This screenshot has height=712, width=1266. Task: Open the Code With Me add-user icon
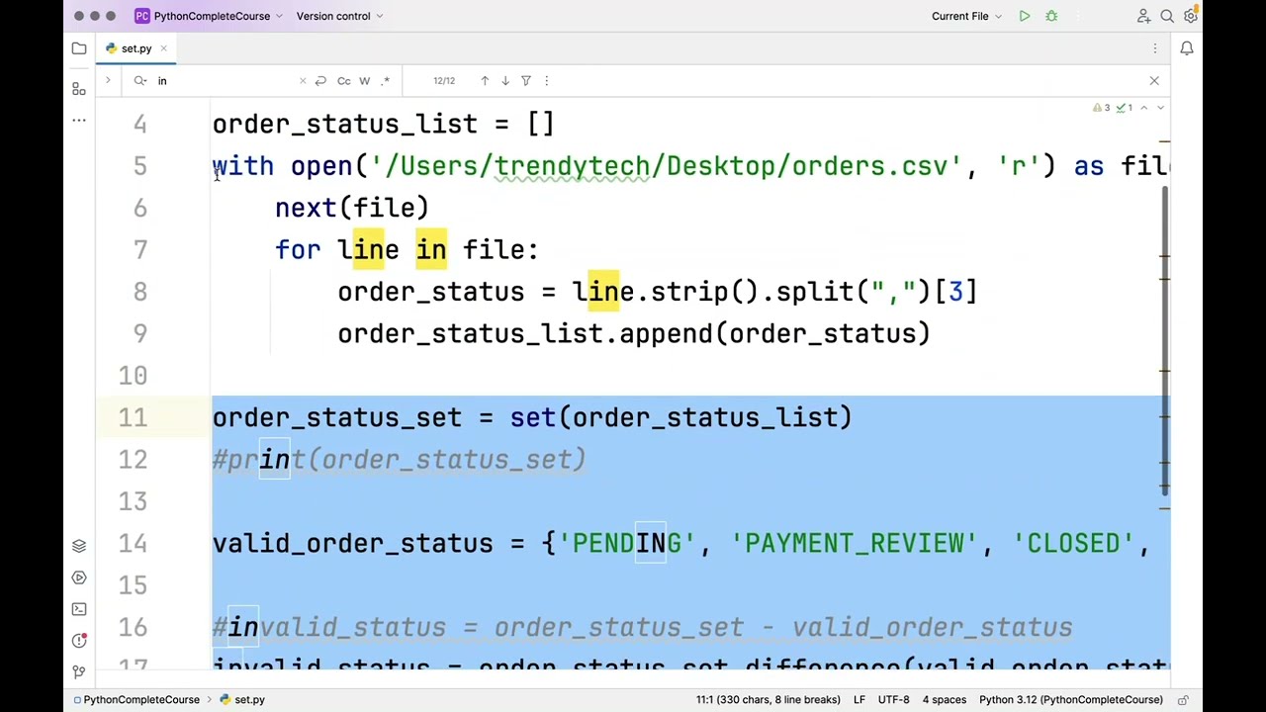tap(1143, 16)
